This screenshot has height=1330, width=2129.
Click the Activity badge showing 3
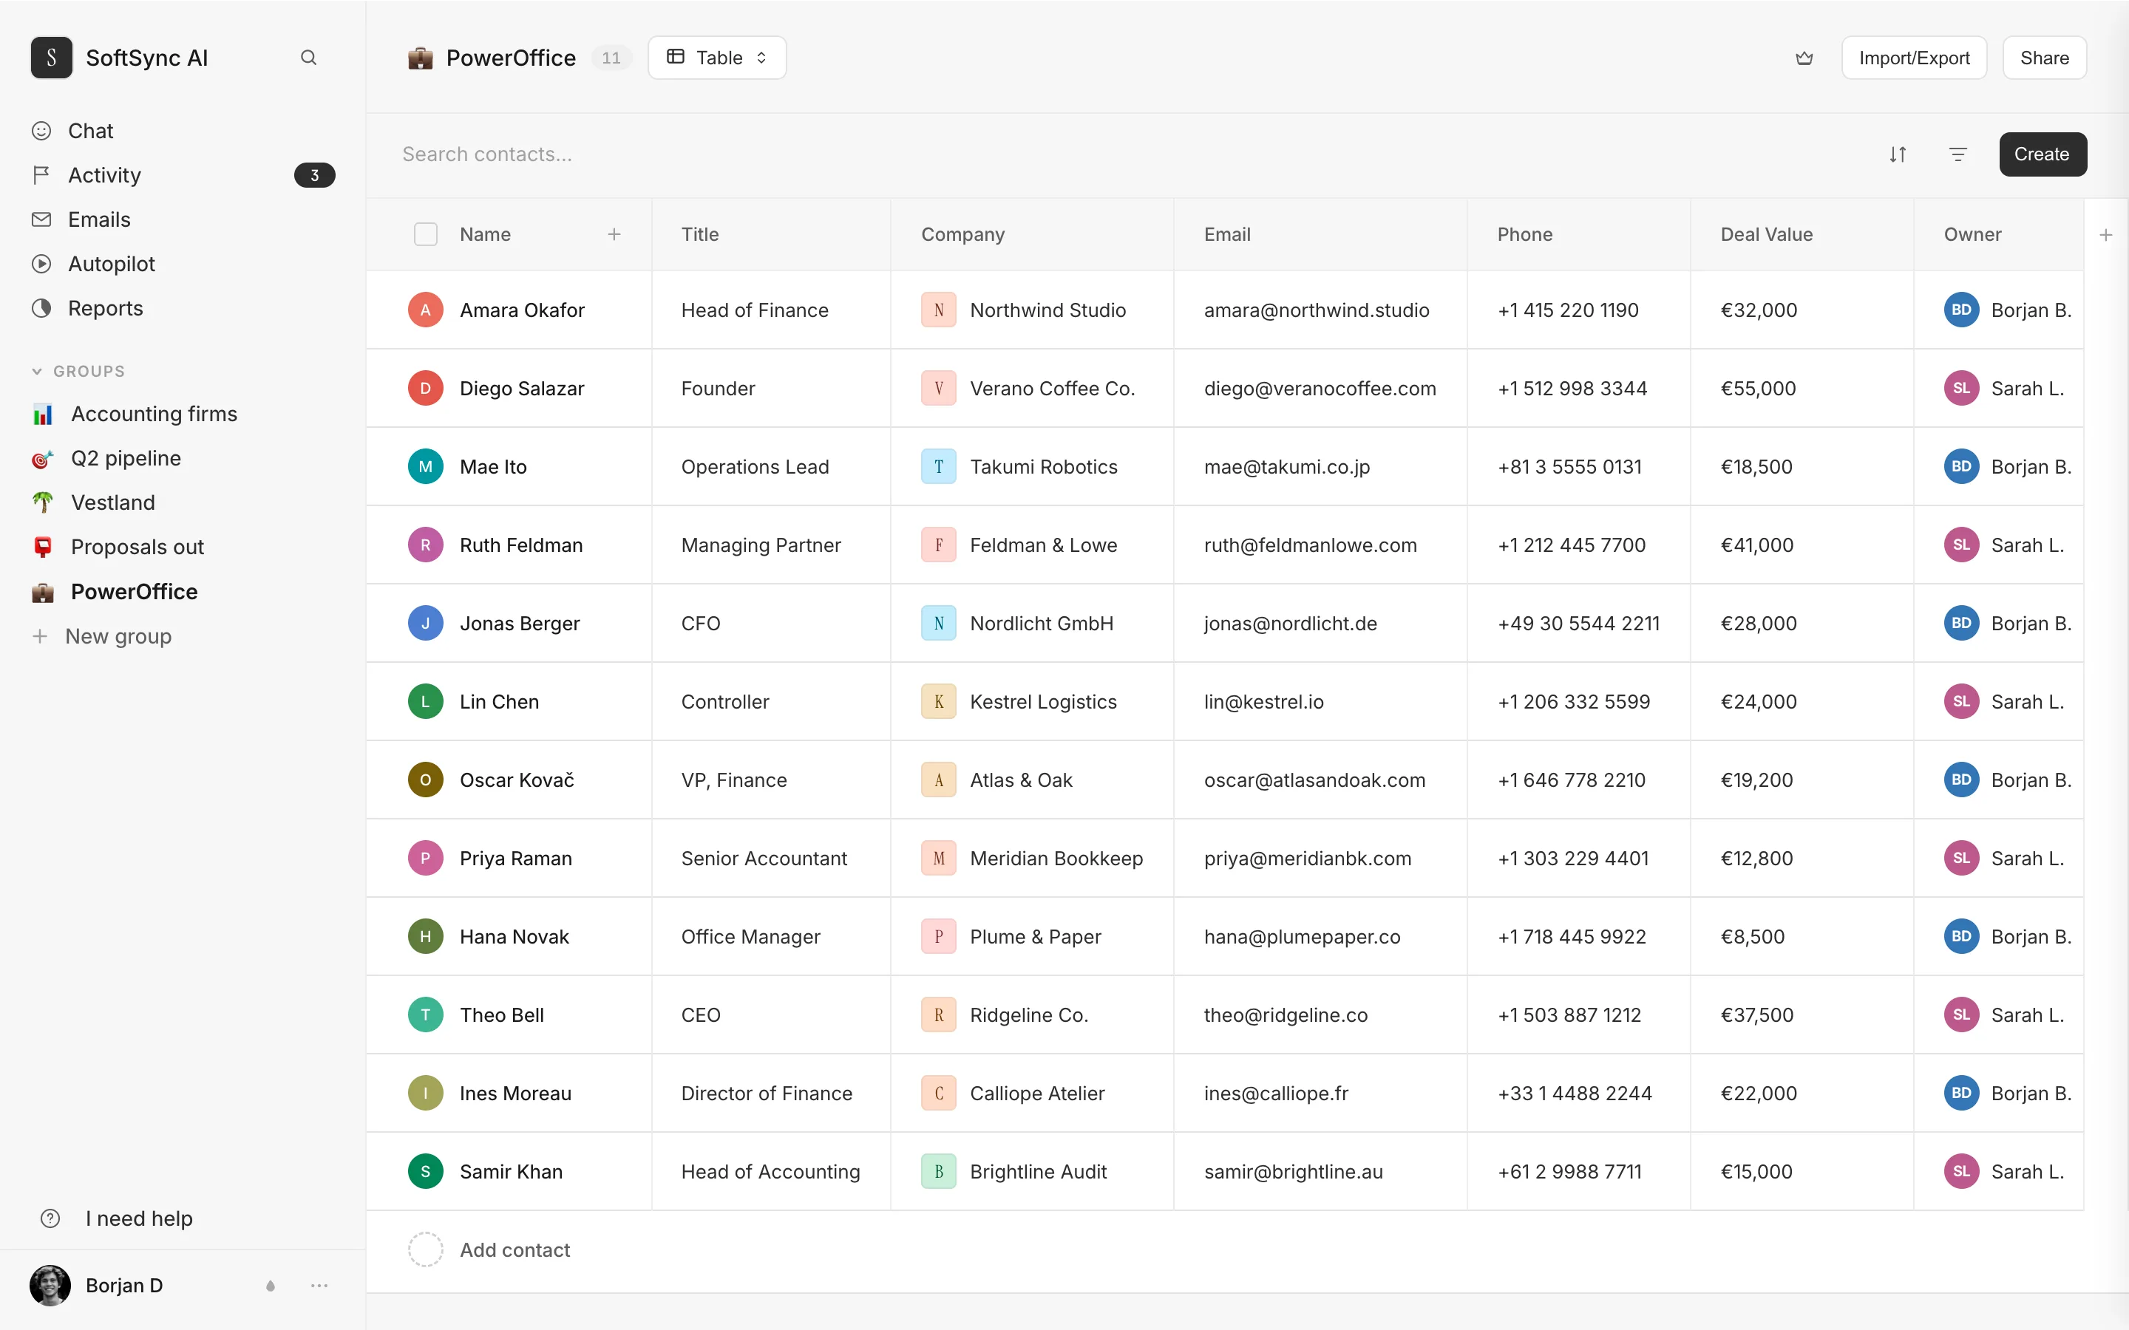314,175
